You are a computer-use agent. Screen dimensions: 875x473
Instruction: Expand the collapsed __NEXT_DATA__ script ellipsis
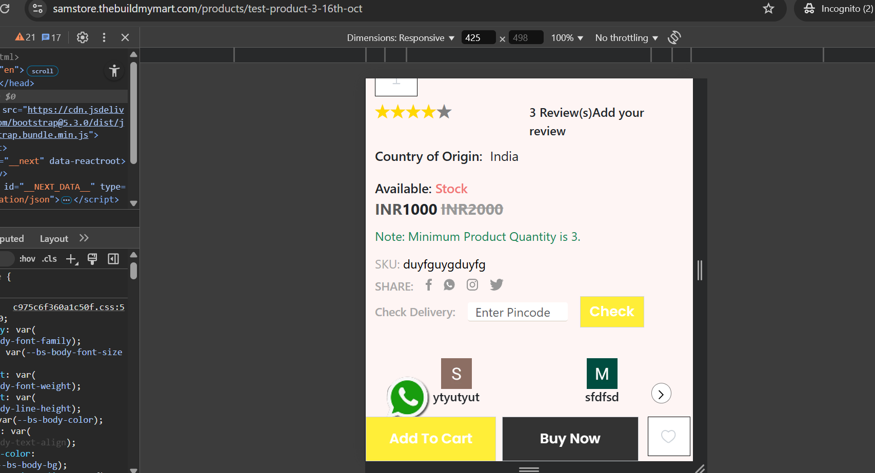click(66, 200)
